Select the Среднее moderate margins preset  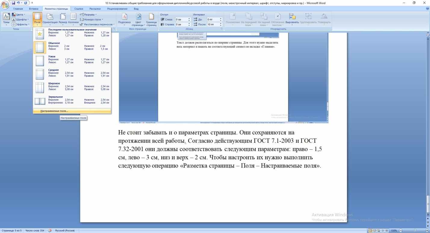(72, 74)
